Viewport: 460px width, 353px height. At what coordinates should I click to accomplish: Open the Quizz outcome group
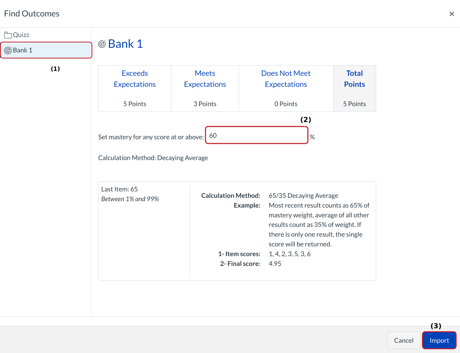pyautogui.click(x=21, y=35)
